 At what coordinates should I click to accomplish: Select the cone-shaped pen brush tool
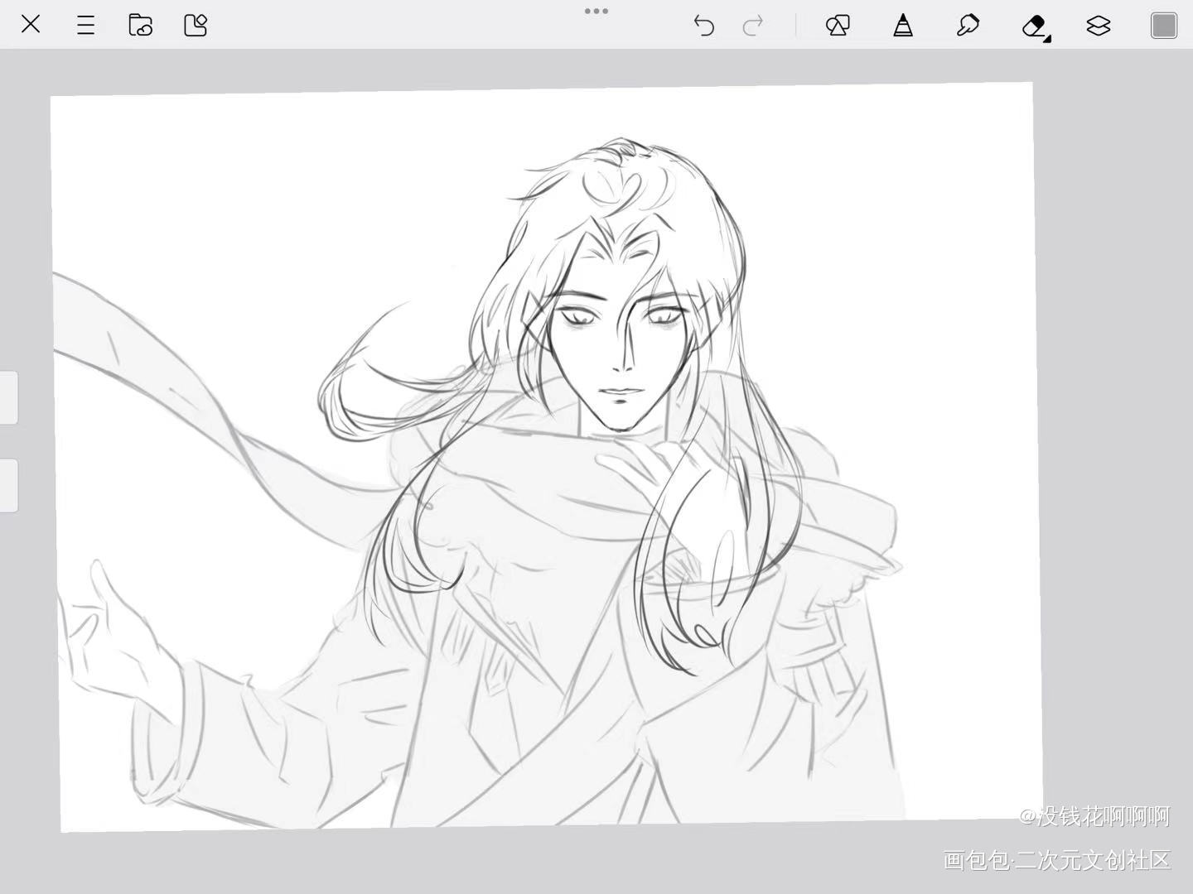click(x=903, y=26)
